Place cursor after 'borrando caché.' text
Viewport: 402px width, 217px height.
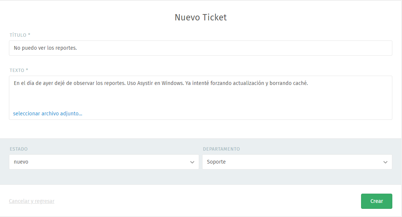point(309,83)
